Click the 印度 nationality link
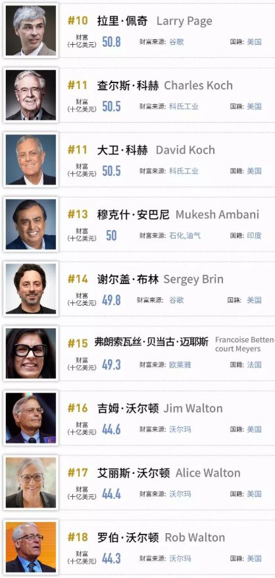This screenshot has width=275, height=578. (254, 235)
